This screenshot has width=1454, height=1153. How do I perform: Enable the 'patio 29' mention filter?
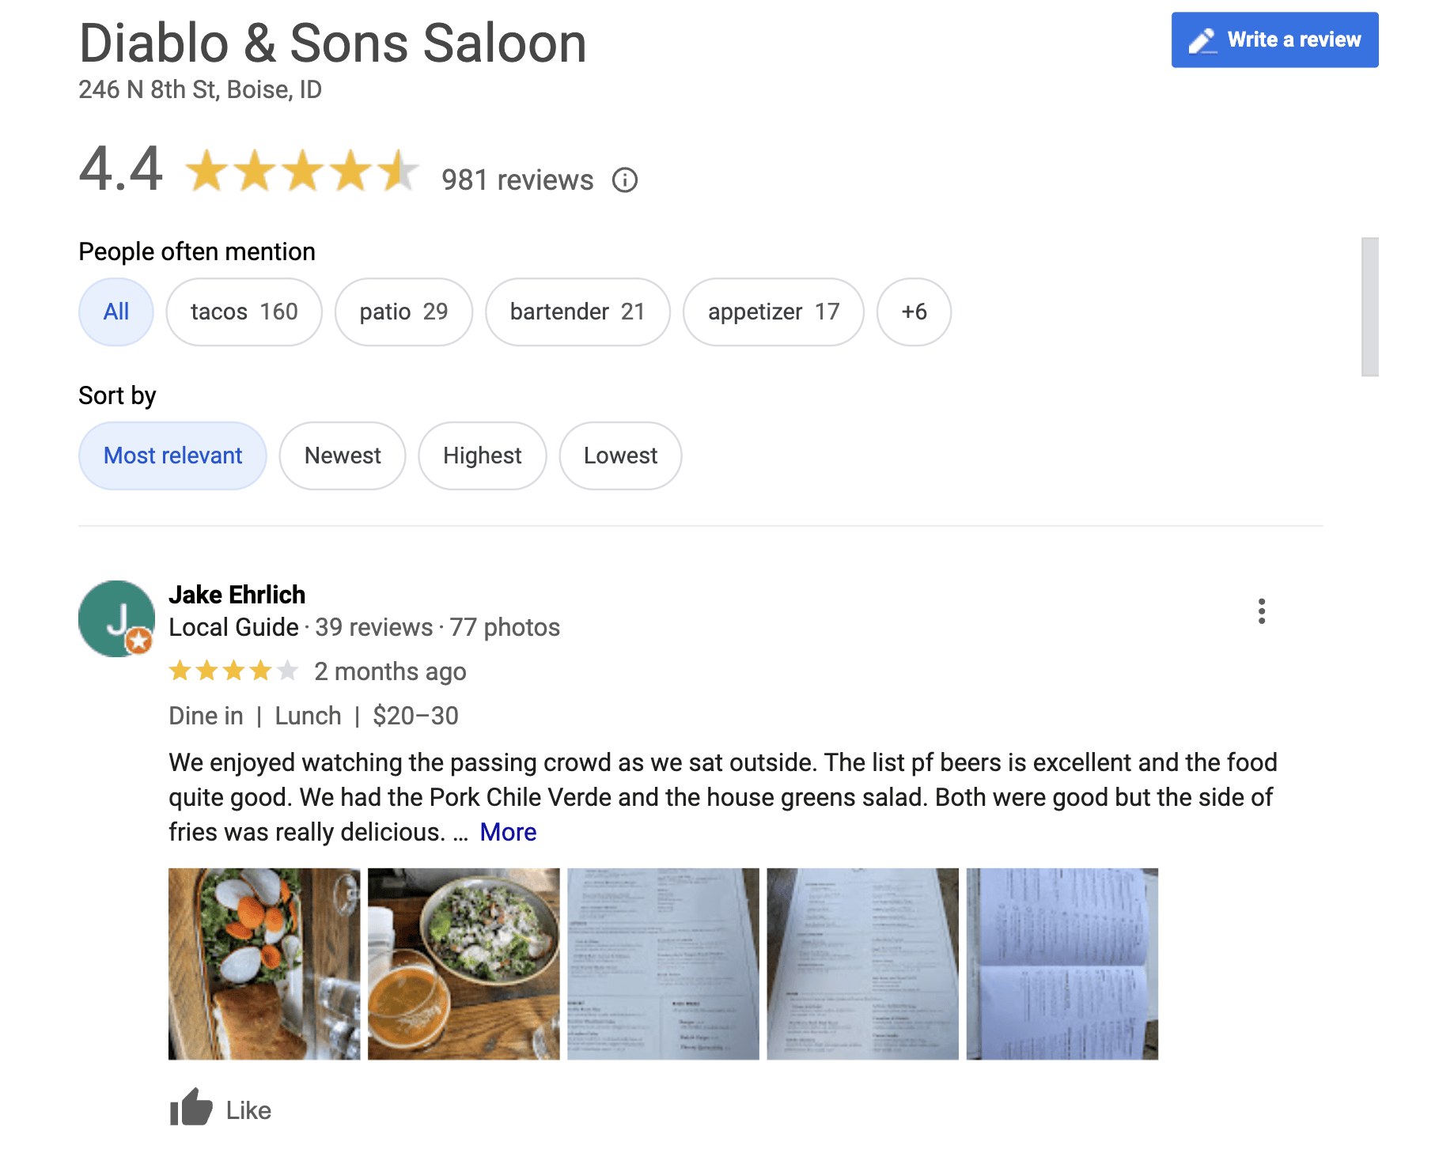point(403,312)
